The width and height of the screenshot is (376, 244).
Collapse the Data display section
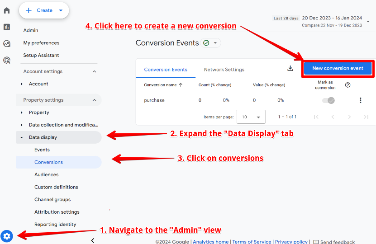[22, 137]
